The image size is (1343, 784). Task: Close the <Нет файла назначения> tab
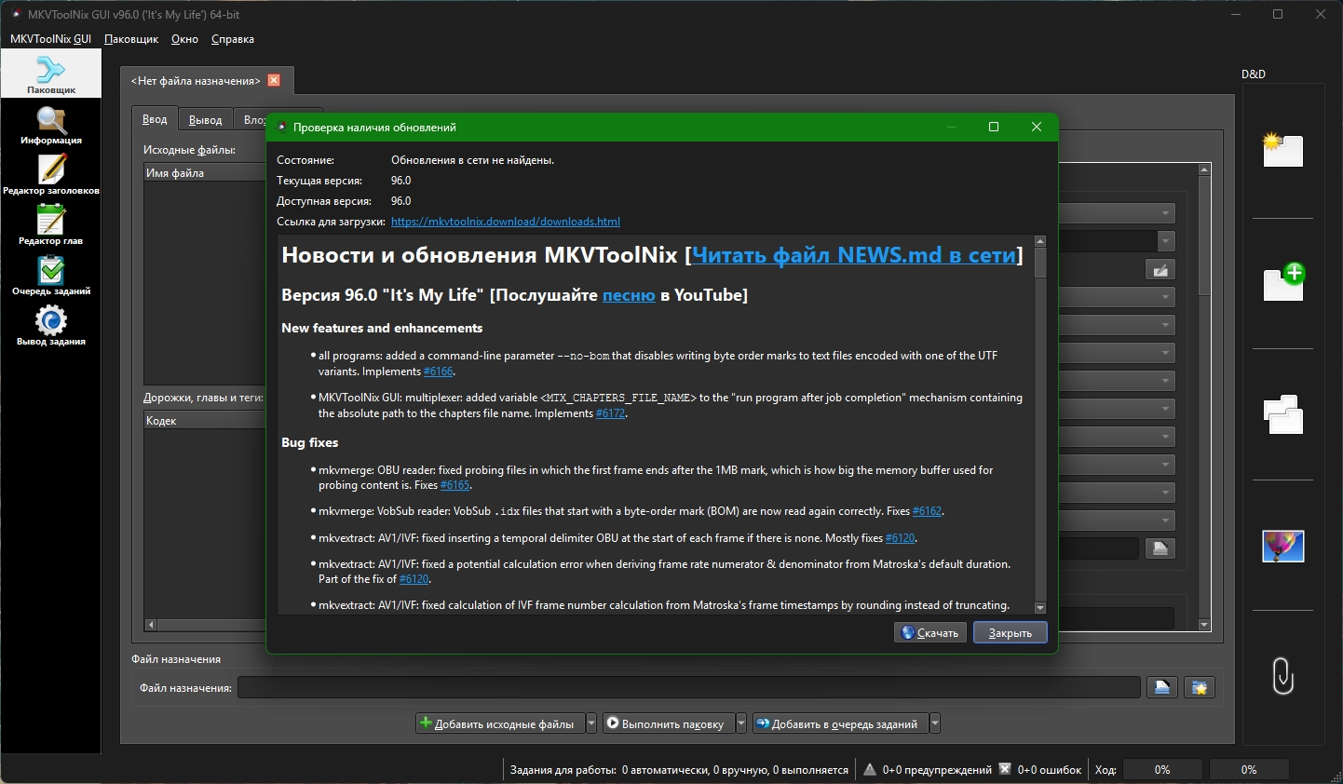tap(274, 80)
